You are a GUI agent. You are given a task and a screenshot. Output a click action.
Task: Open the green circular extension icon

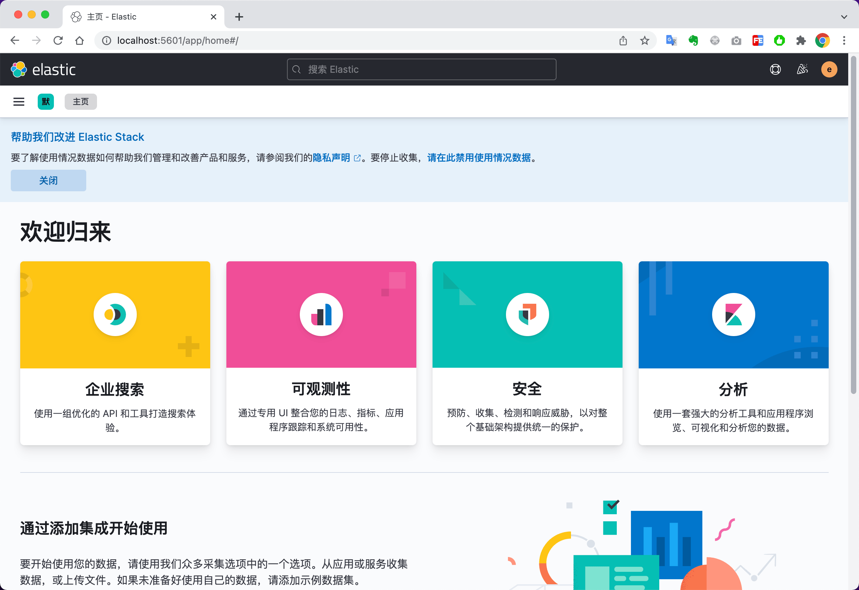(779, 40)
